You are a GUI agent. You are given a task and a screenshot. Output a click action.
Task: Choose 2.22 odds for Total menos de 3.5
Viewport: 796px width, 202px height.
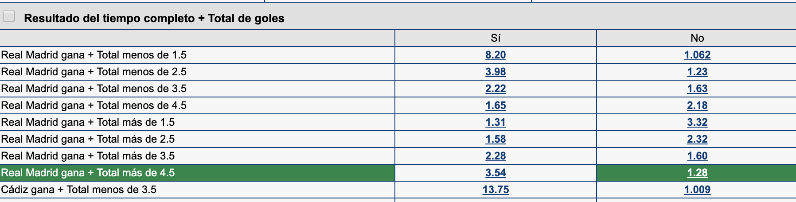(496, 89)
